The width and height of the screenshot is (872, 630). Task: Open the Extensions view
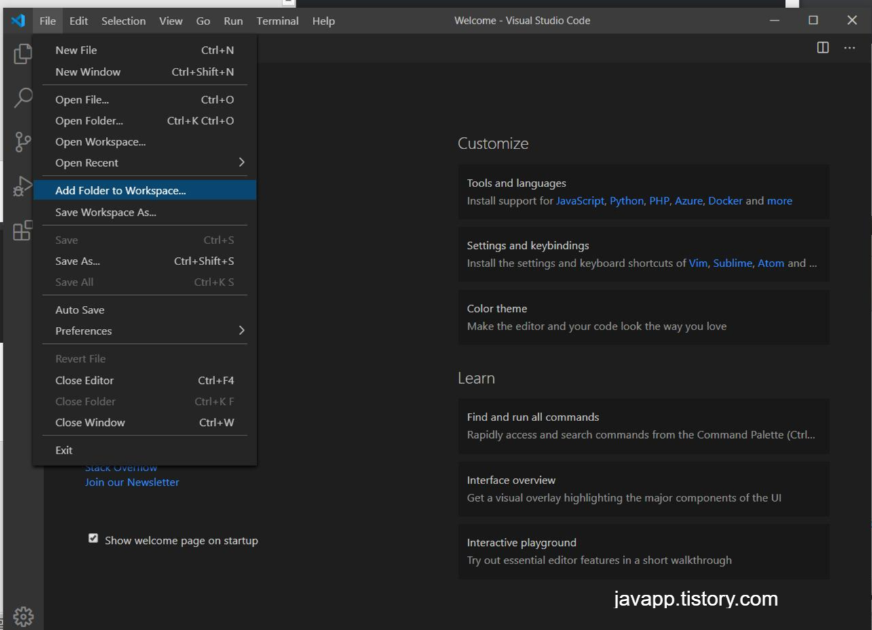pyautogui.click(x=22, y=230)
